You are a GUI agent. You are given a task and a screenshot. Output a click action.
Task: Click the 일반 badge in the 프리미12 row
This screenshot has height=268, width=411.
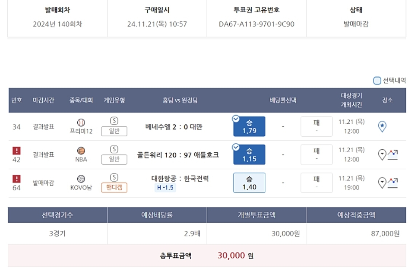click(x=114, y=131)
